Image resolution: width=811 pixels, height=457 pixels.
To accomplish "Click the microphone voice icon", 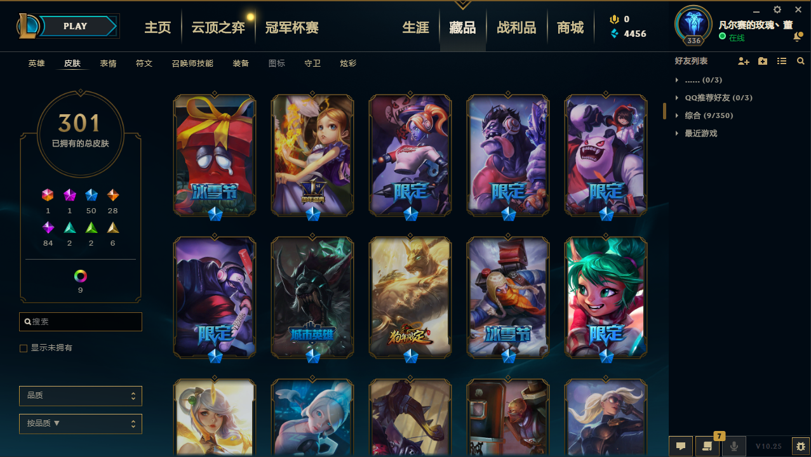I will (734, 446).
